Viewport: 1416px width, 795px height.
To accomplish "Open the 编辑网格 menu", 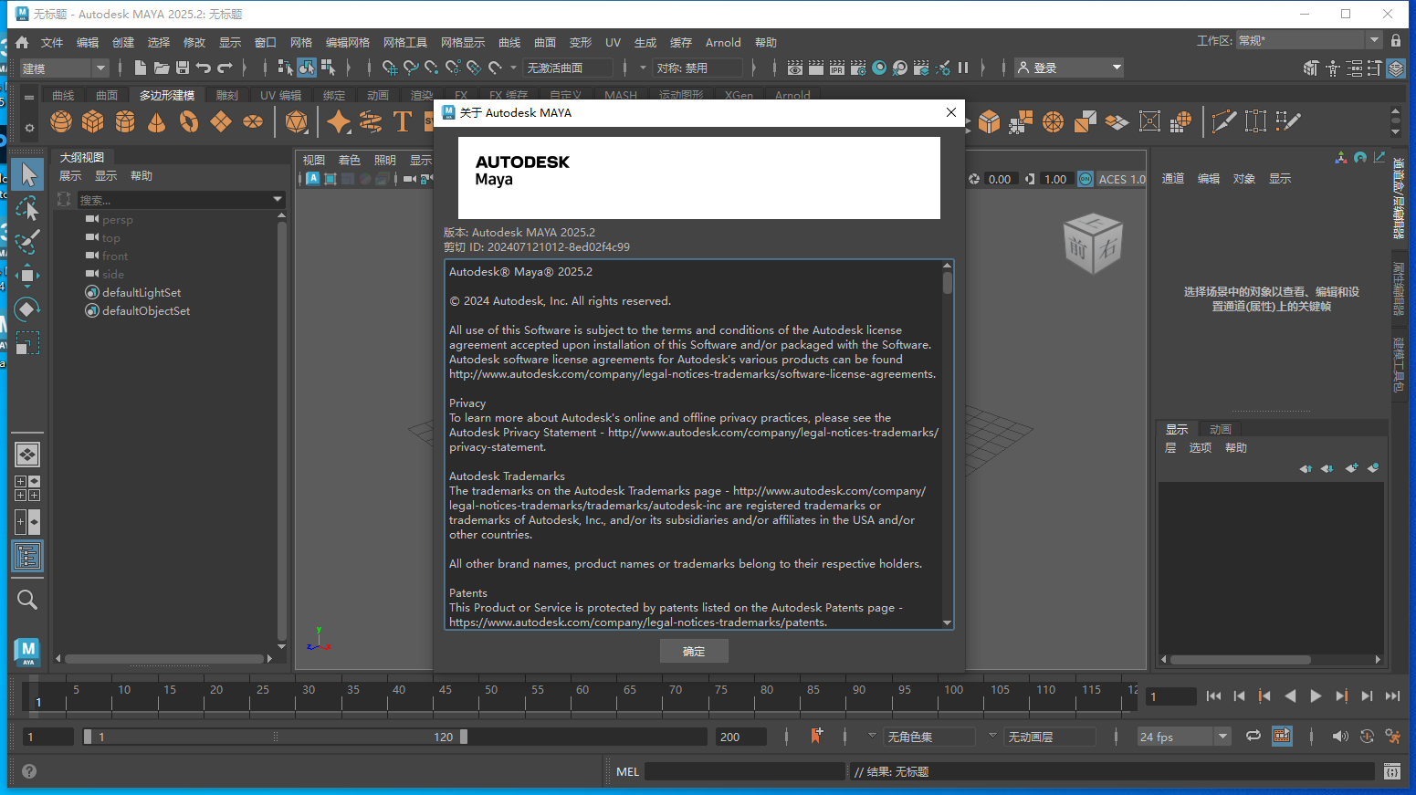I will click(348, 43).
